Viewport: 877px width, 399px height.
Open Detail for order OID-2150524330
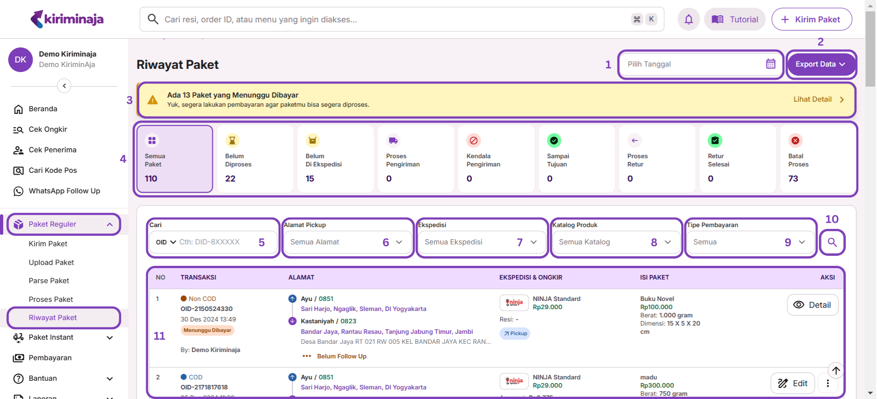click(812, 305)
